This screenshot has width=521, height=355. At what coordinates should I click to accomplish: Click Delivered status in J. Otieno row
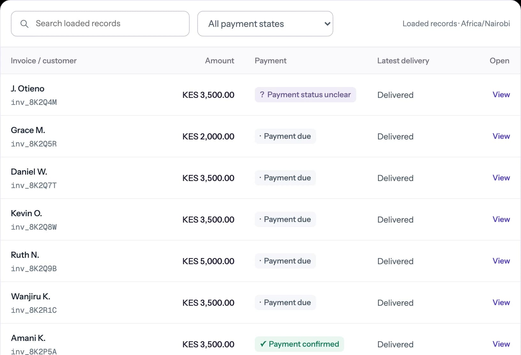(x=395, y=95)
